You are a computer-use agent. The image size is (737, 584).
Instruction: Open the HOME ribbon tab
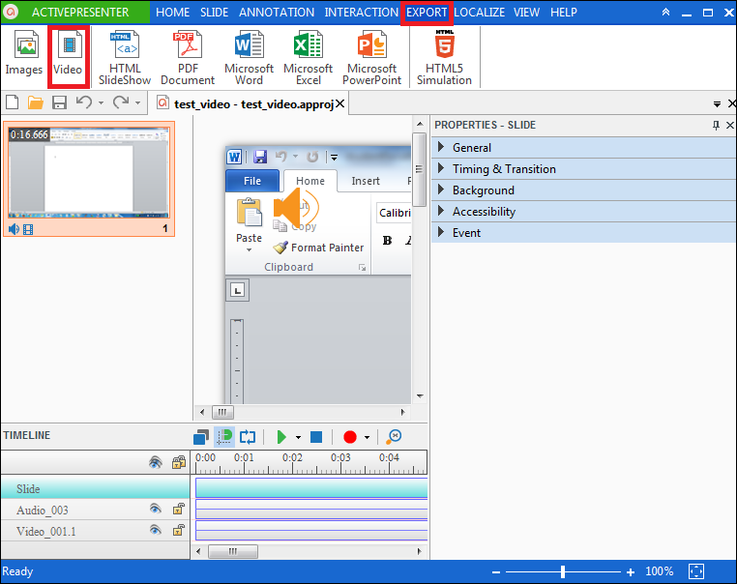pyautogui.click(x=172, y=13)
